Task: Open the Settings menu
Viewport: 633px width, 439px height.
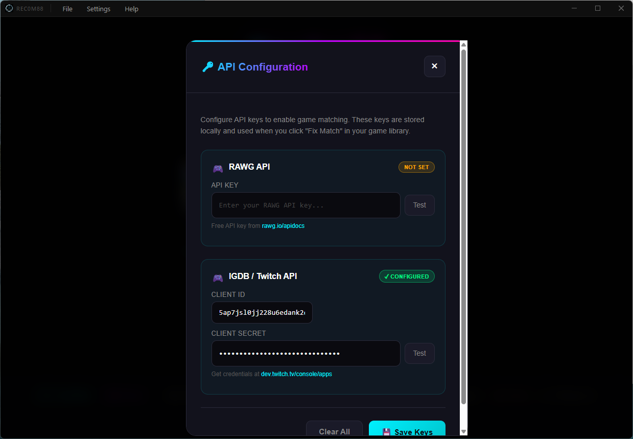Action: point(99,9)
